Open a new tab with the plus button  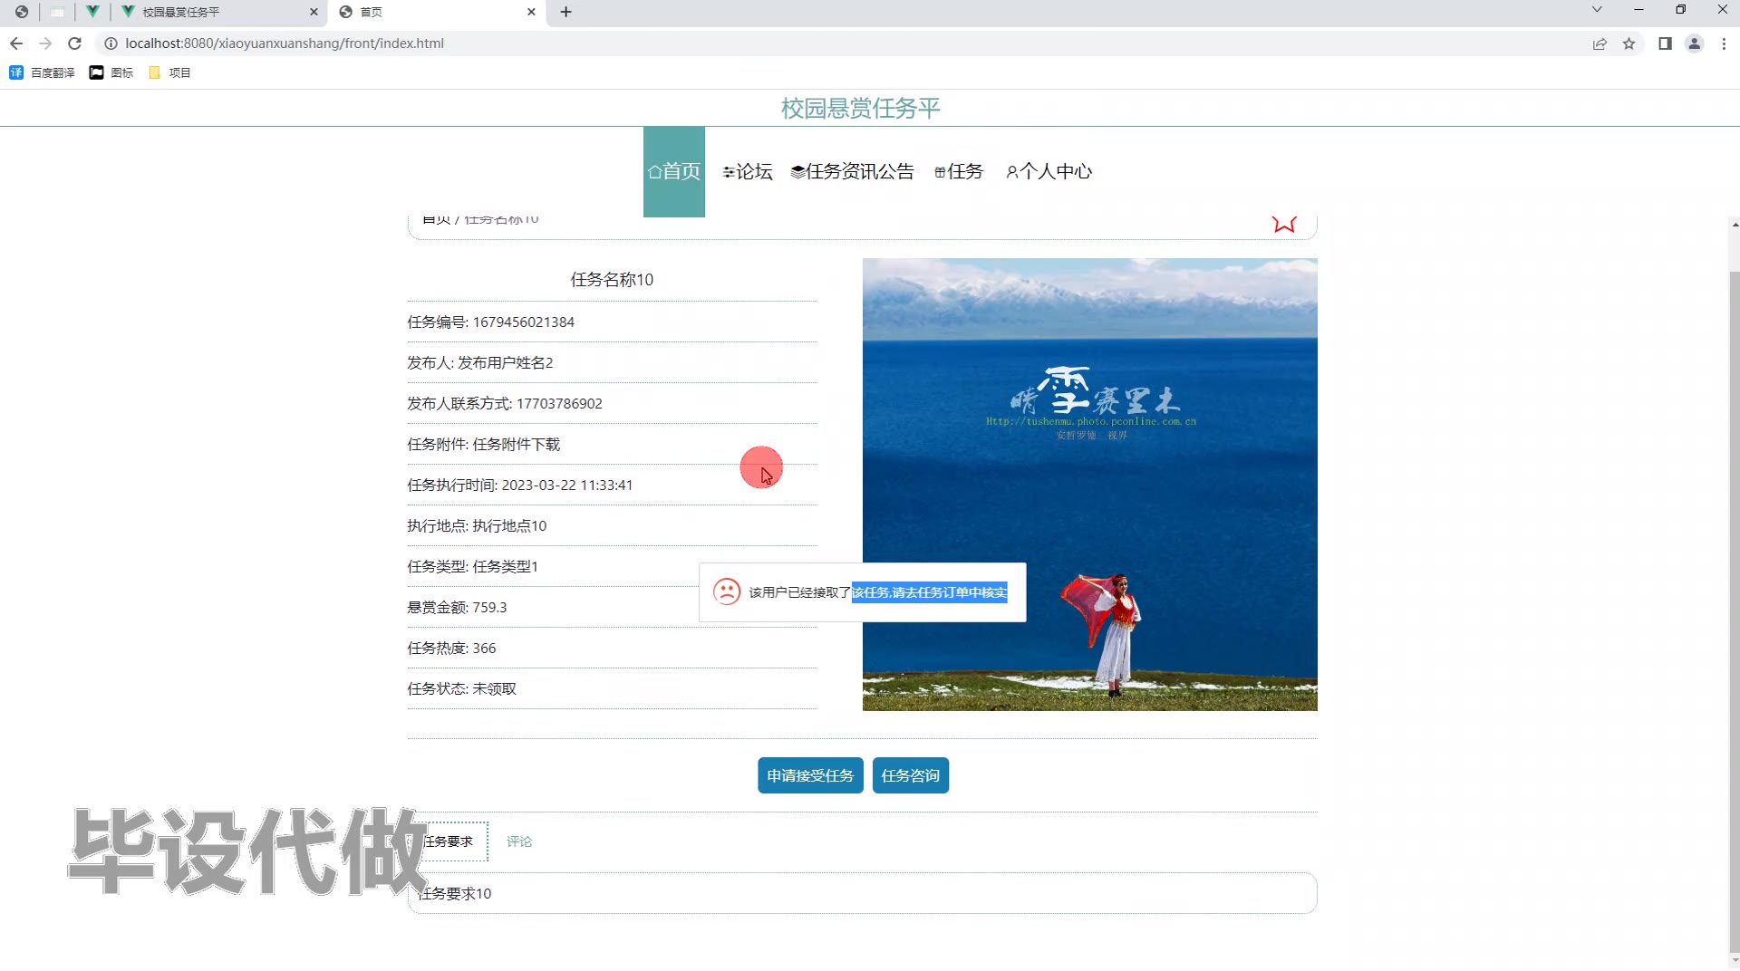click(565, 12)
